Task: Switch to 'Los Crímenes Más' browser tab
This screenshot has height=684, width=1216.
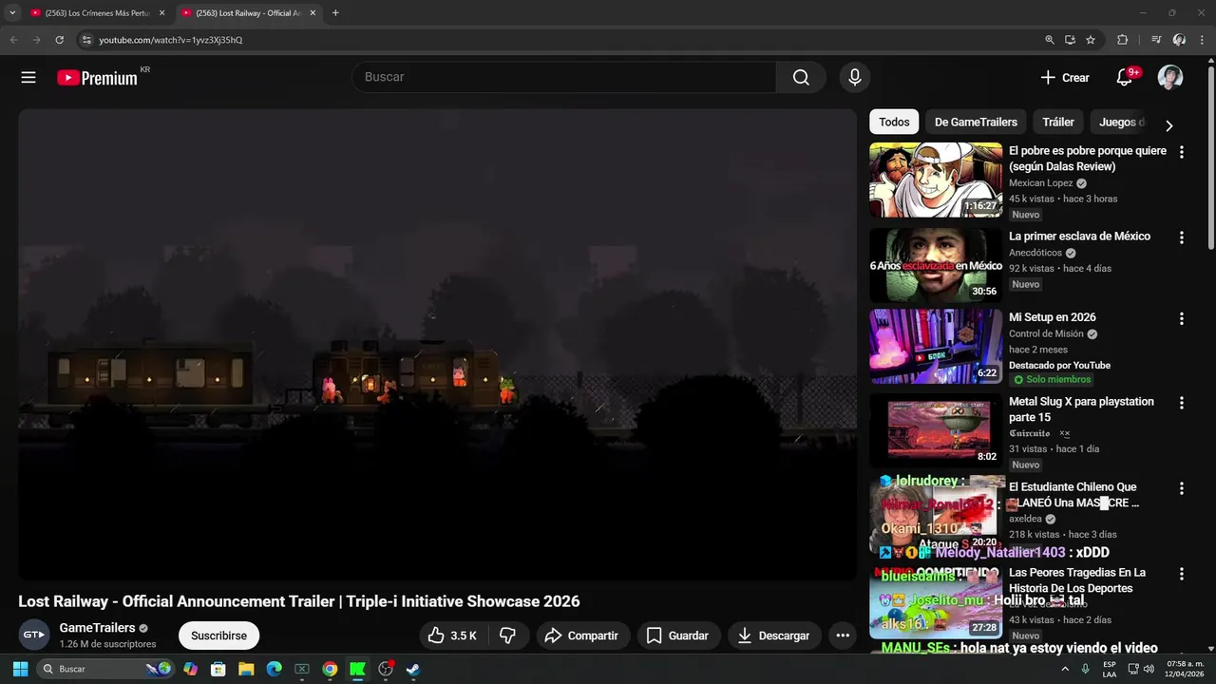Action: click(98, 13)
